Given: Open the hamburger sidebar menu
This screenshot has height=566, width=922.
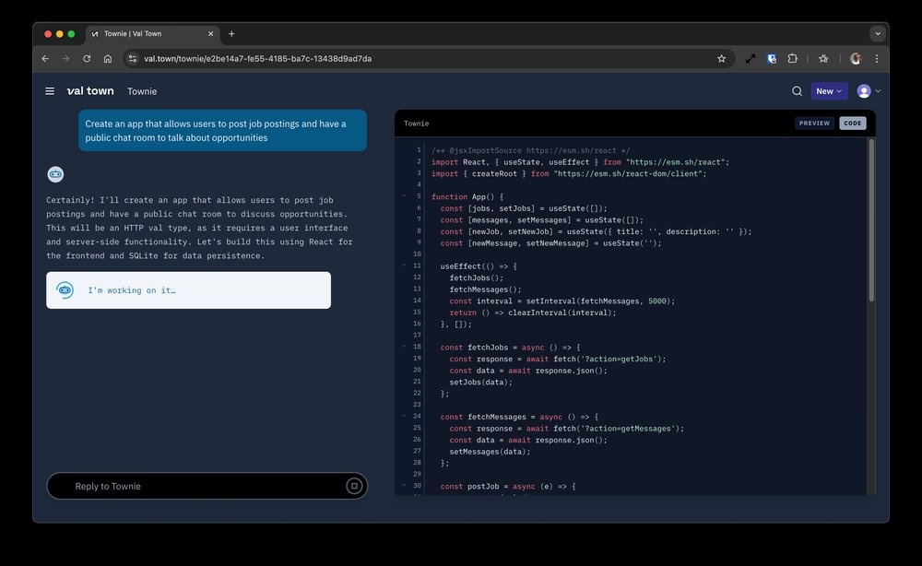Looking at the screenshot, I should point(50,91).
